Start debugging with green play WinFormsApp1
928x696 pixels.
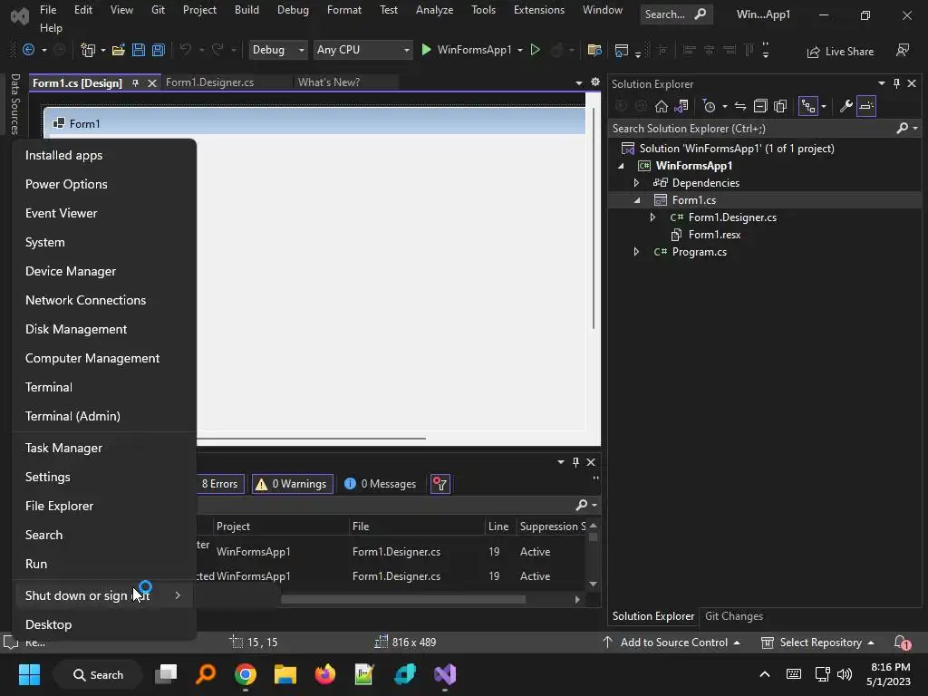point(466,51)
